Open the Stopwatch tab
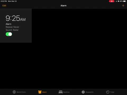 coord(88,92)
